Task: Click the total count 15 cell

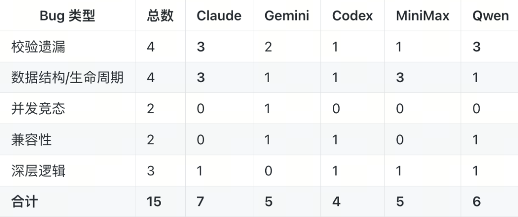Action: tap(154, 201)
